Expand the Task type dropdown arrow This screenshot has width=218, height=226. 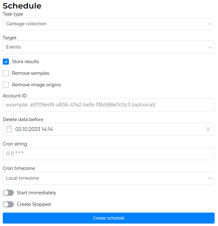point(210,24)
